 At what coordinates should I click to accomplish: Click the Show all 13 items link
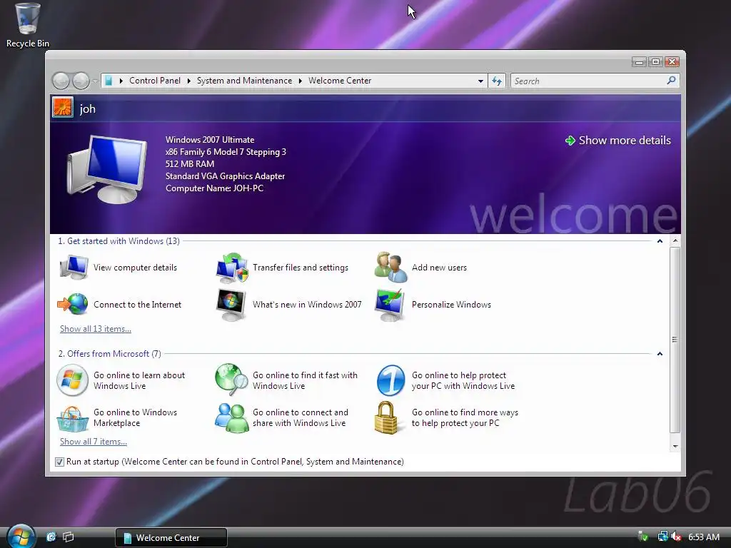[x=96, y=329]
